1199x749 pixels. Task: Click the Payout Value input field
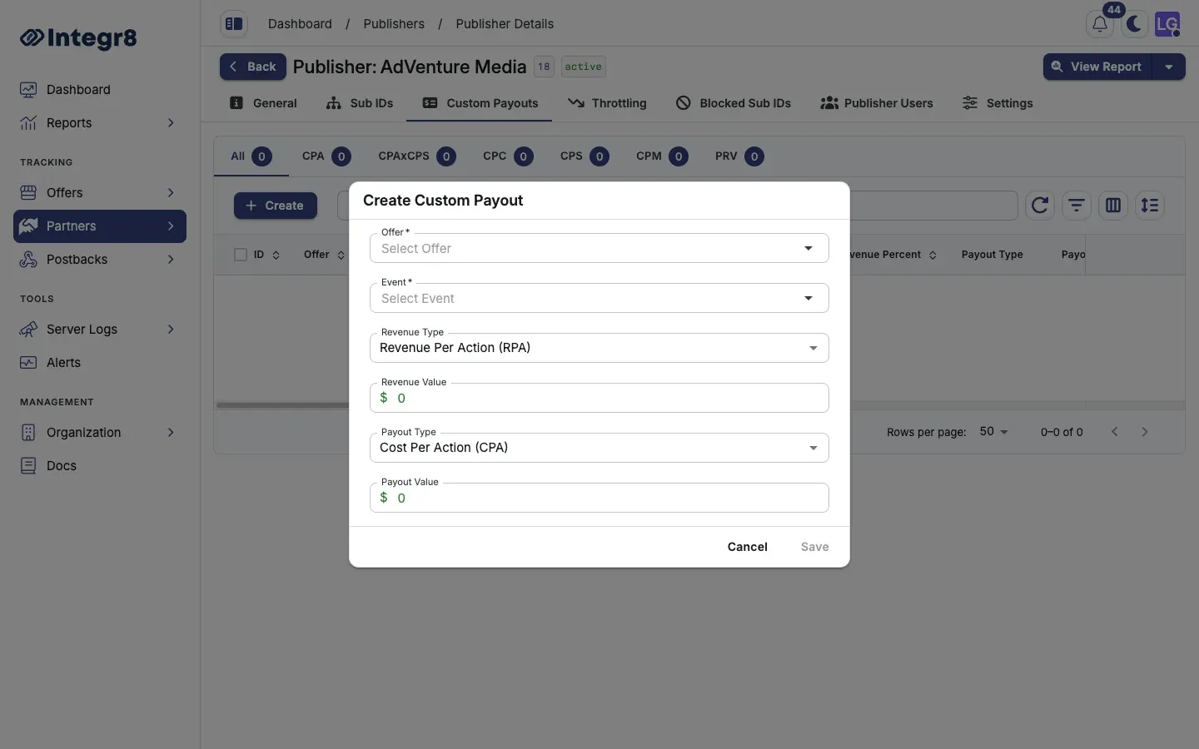(x=599, y=498)
